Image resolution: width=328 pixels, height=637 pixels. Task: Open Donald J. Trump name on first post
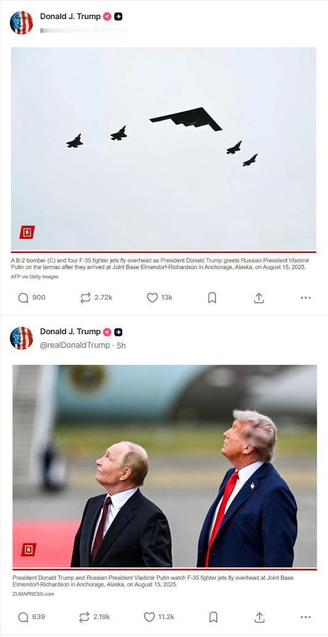point(70,16)
